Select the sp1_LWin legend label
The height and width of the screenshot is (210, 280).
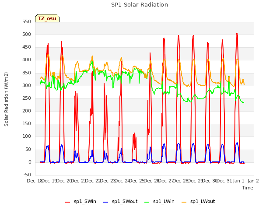164,201
